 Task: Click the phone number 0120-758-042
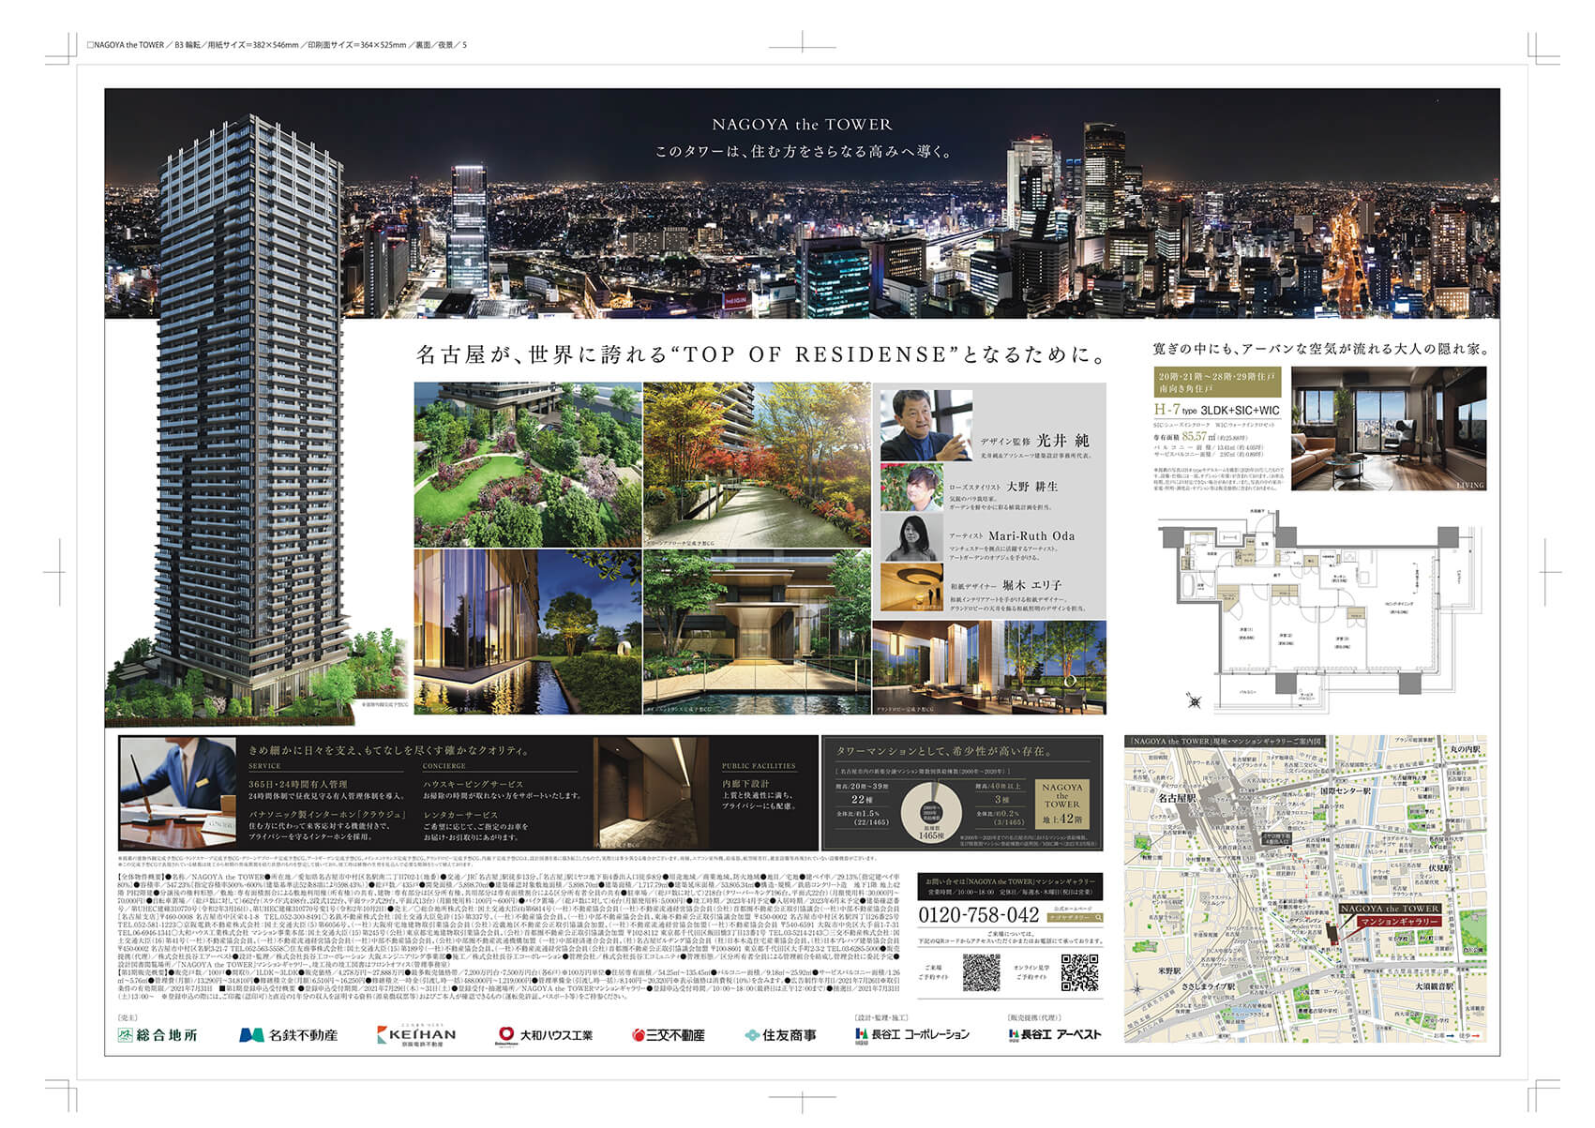tap(978, 916)
